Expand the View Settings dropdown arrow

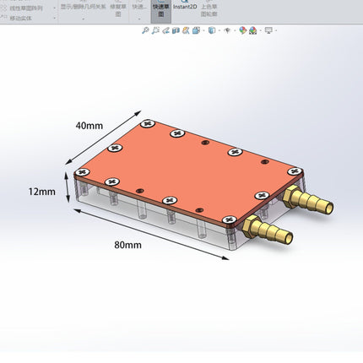[276, 30]
